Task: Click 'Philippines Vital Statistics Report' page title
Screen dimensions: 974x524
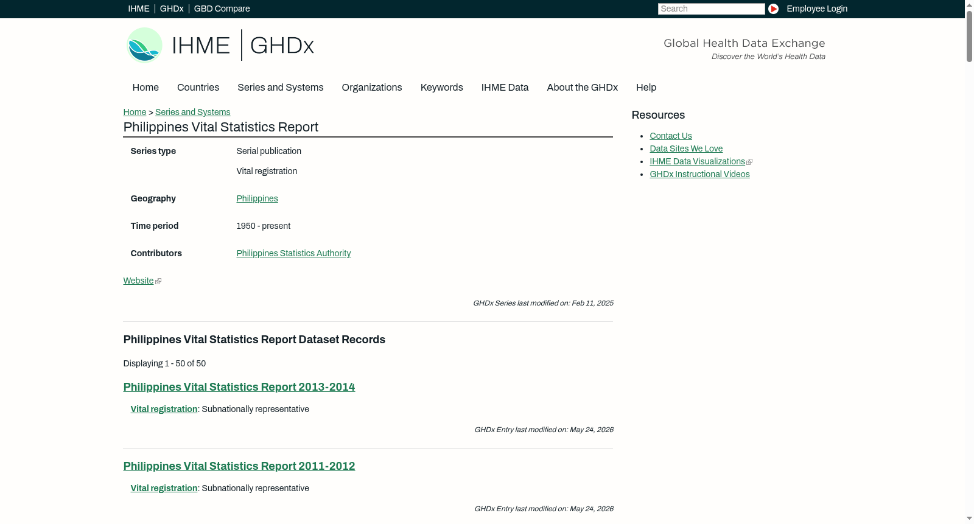Action: (x=220, y=127)
